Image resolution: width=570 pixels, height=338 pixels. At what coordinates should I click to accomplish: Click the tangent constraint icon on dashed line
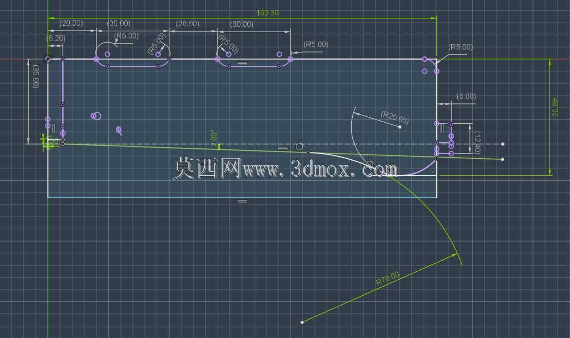299,145
